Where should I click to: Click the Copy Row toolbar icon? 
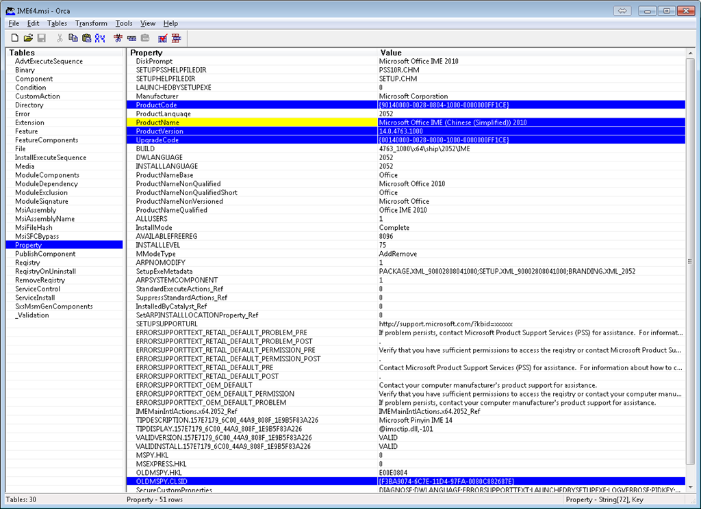[131, 38]
